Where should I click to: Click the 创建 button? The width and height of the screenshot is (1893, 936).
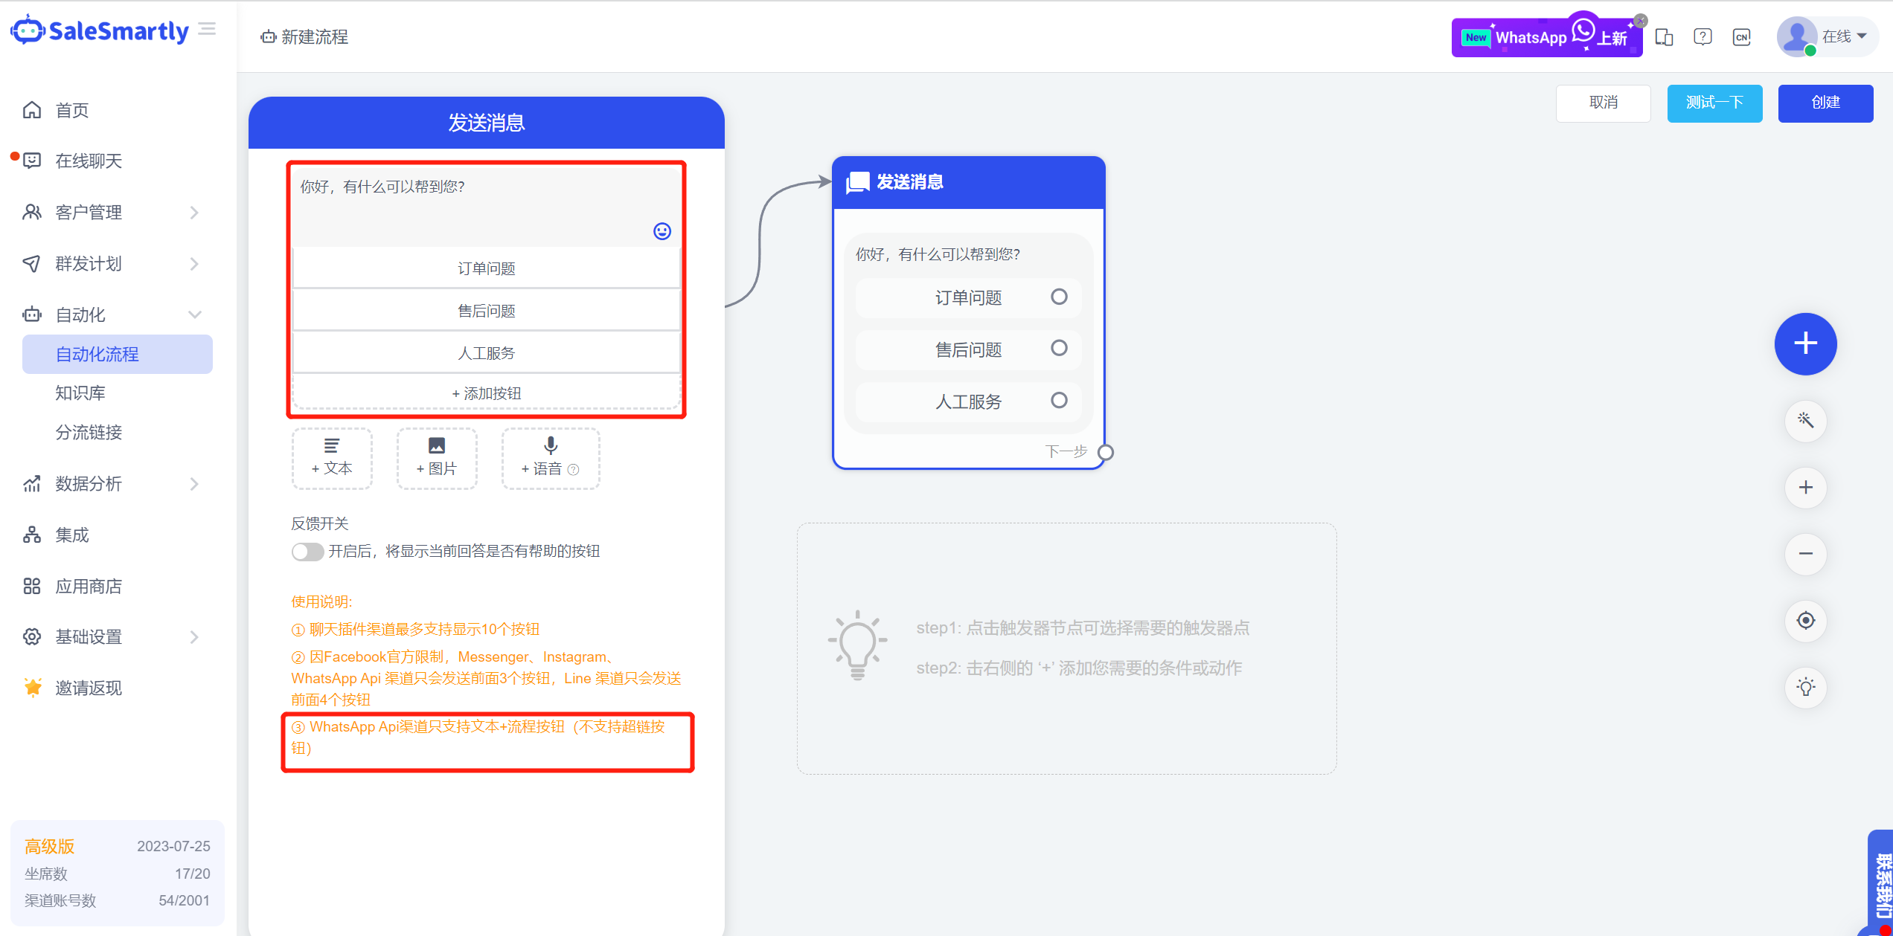[x=1825, y=103]
